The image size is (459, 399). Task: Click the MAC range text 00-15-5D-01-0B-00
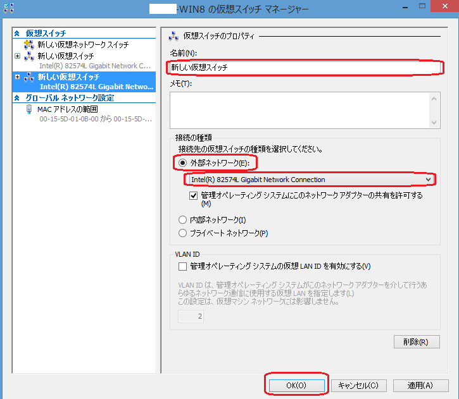(69, 119)
